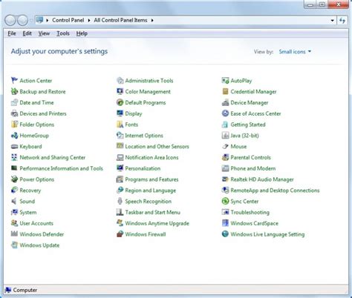Click the Keyboard icon
The image size is (352, 298).
coord(14,146)
